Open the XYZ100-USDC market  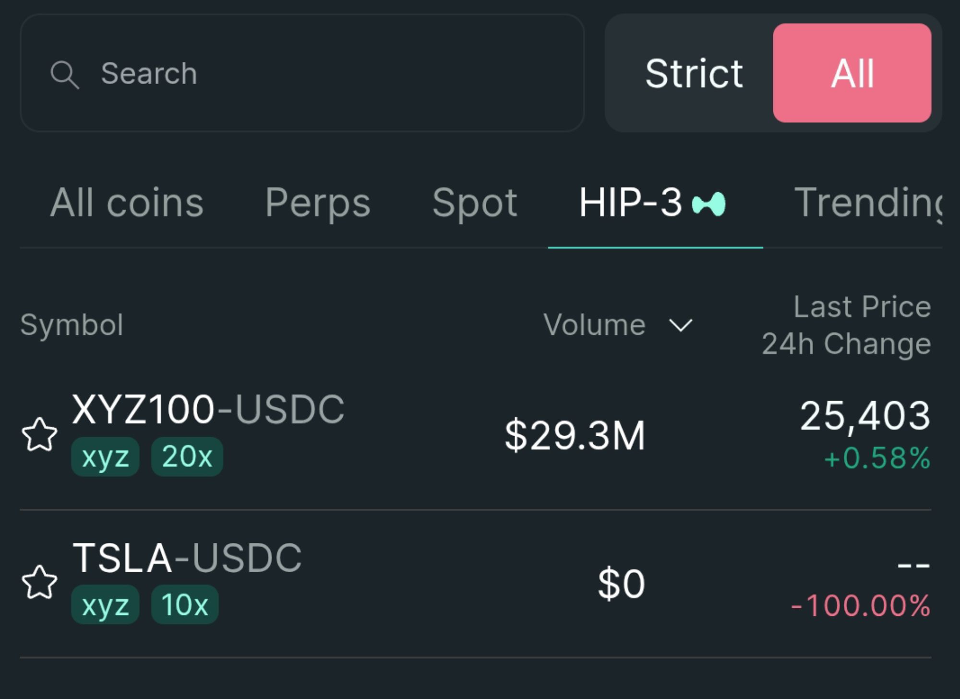tap(208, 410)
